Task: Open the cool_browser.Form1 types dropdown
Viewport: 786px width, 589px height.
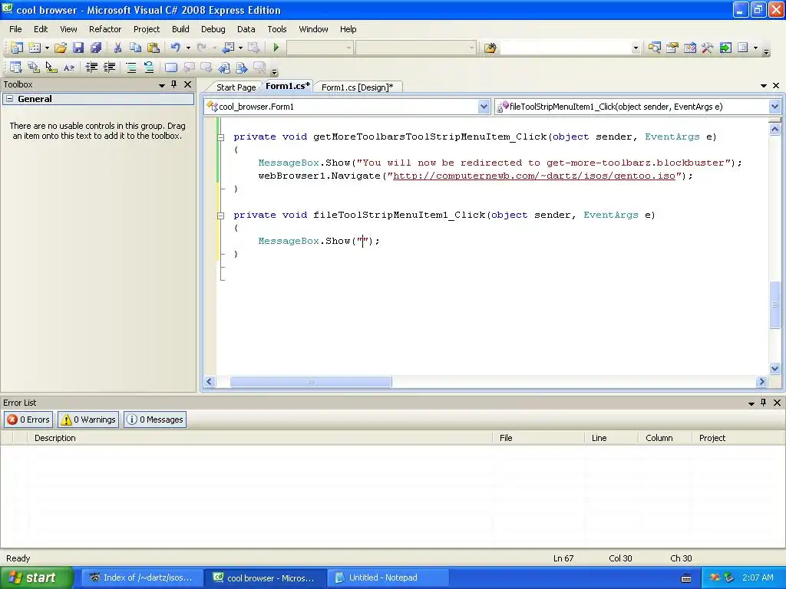Action: pyautogui.click(x=484, y=106)
